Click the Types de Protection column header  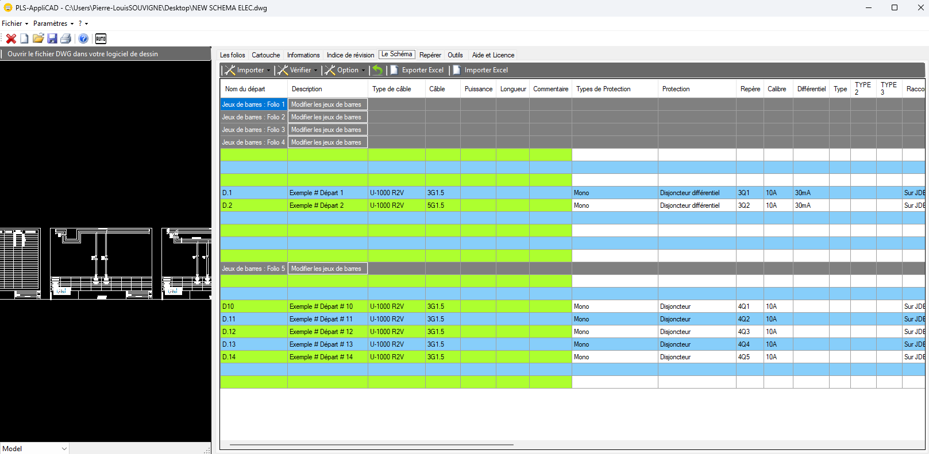(x=615, y=89)
